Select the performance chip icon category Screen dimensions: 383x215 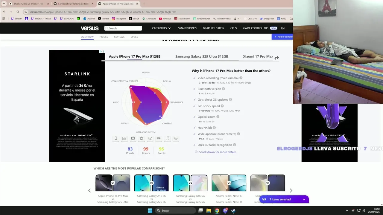pos(133,139)
